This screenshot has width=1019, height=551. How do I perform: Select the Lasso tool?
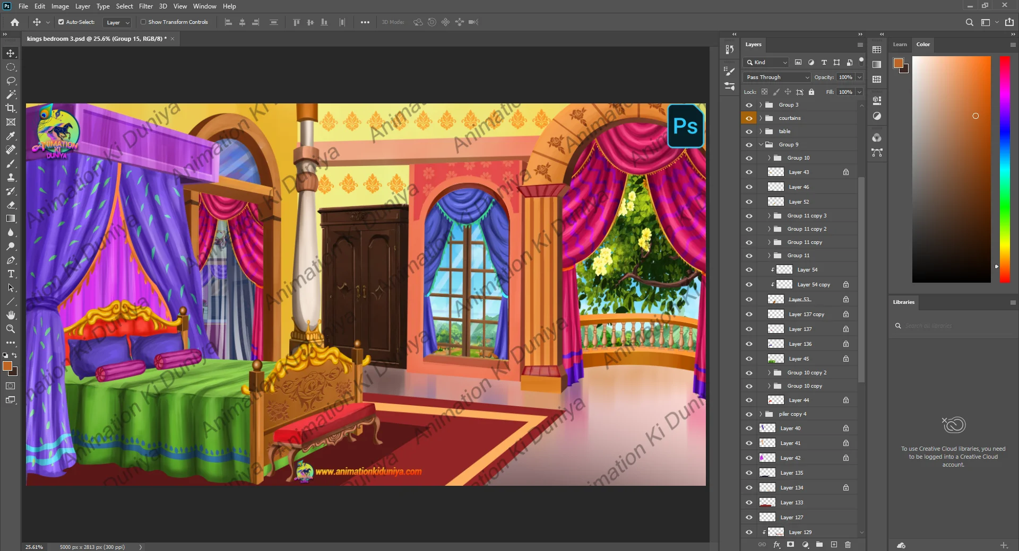(11, 81)
